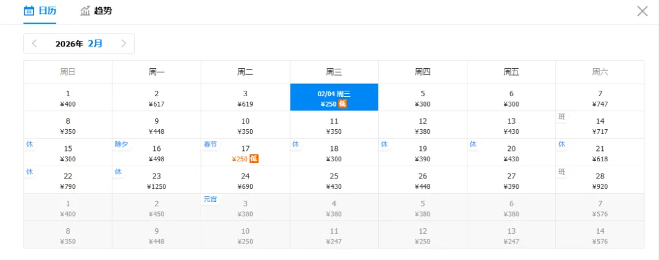The image size is (659, 260).
Task: Go to the next month arrow
Action: click(x=123, y=44)
